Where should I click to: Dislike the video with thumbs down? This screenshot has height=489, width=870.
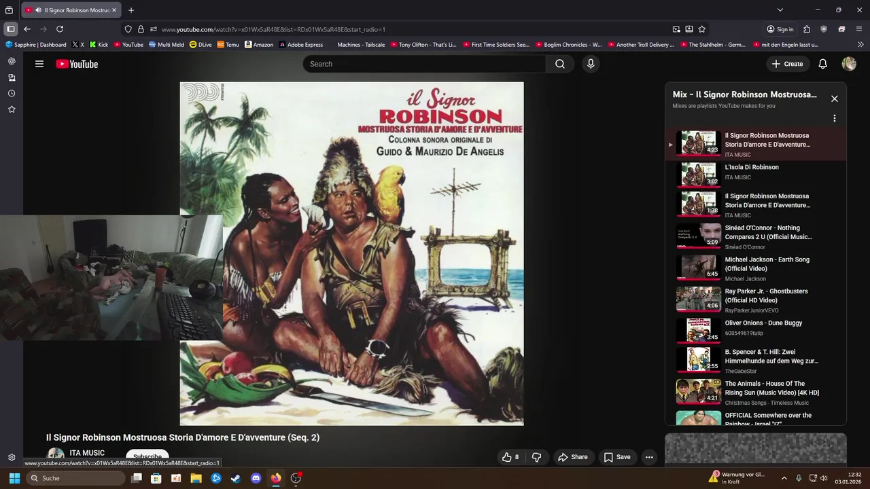tap(536, 457)
